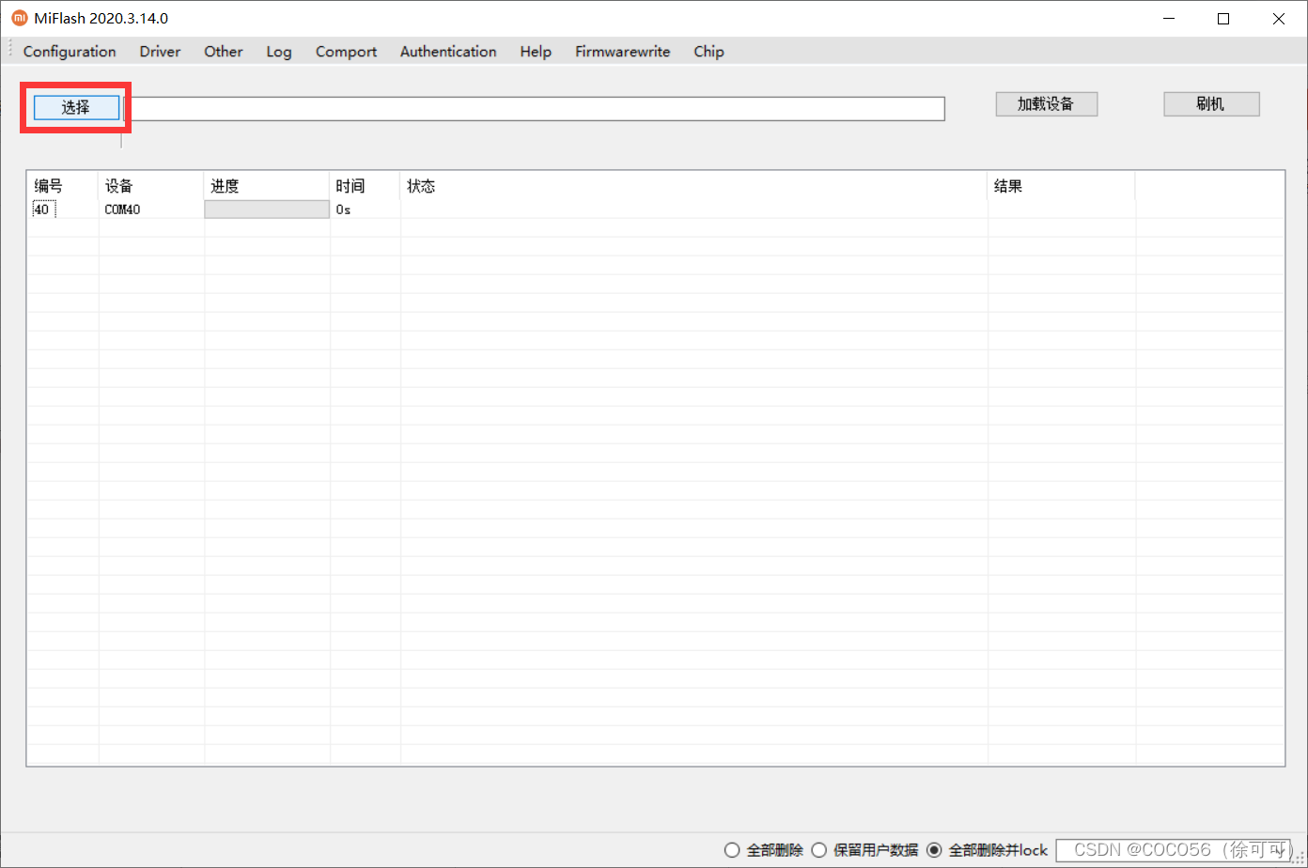Click the COM40 progress bar
The image size is (1308, 868).
267,209
